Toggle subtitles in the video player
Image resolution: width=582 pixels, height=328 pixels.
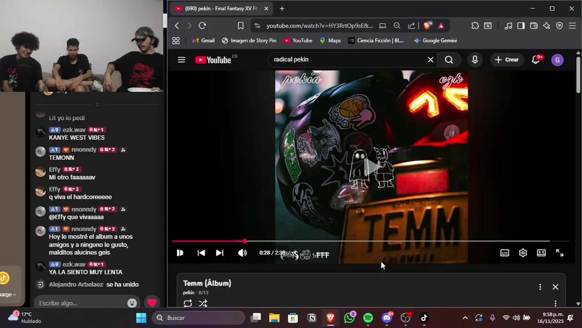click(x=505, y=253)
